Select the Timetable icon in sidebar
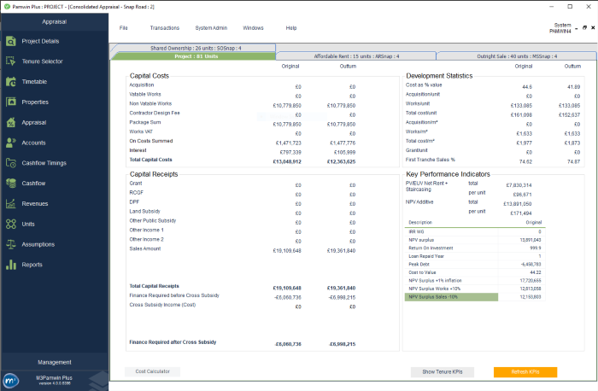598x391 pixels. [11, 82]
